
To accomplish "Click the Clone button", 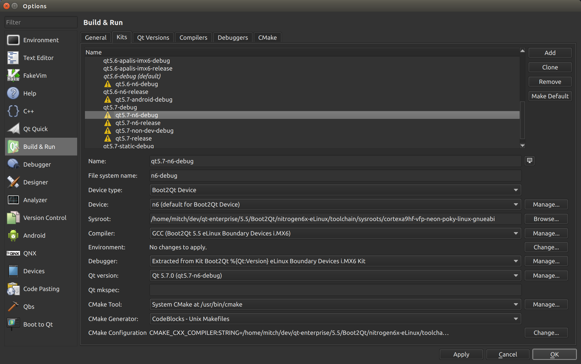I will click(550, 67).
